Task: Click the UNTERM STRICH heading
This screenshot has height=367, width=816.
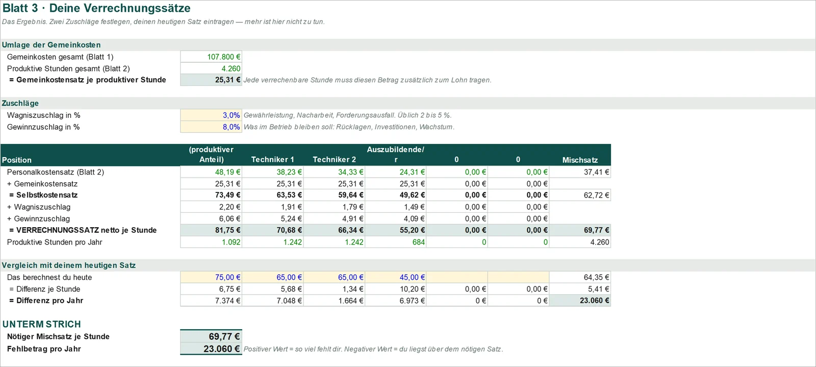Action: tap(42, 324)
